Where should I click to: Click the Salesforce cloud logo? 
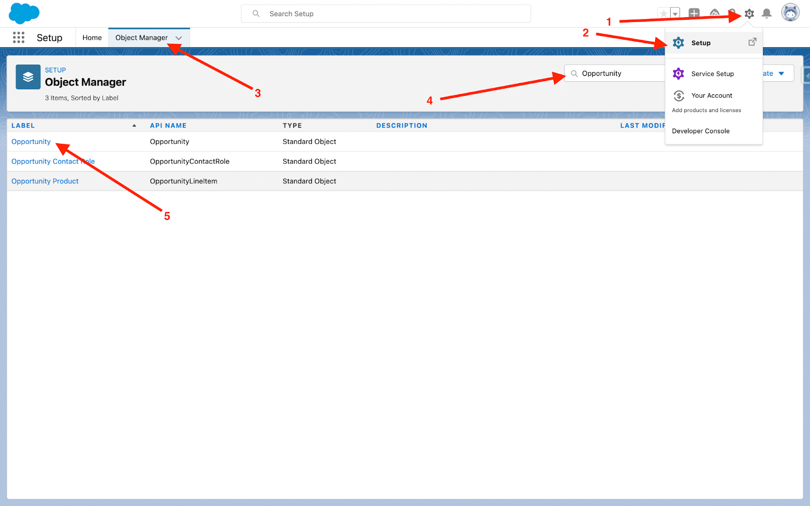coord(24,13)
